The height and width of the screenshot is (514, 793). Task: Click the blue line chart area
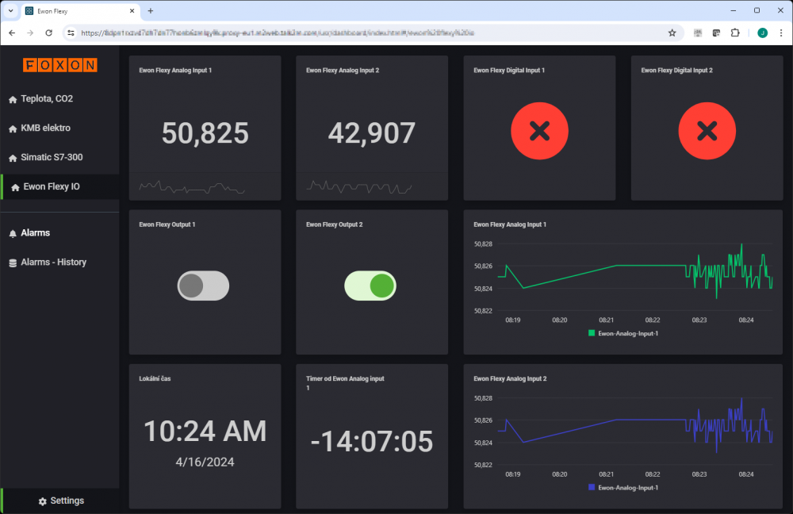[635, 431]
